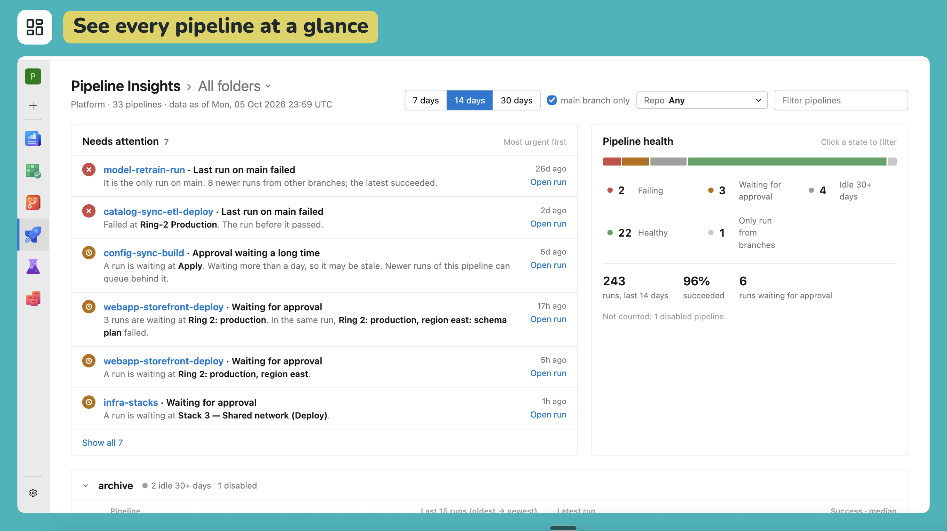This screenshot has width=947, height=531.
Task: Filter by 1 Only run from branches state
Action: pos(741,232)
